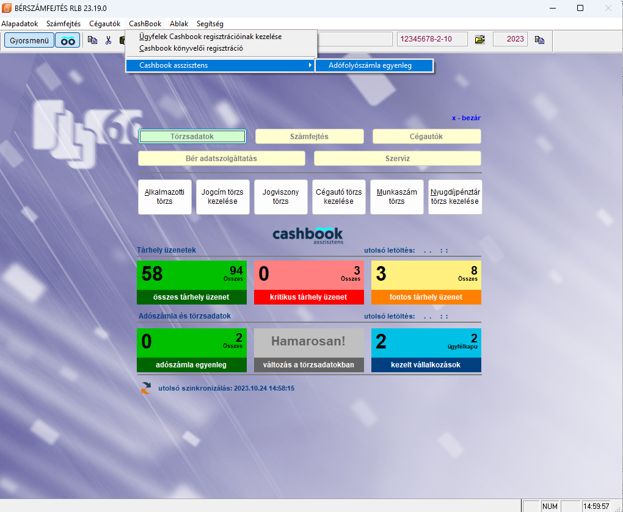
Task: Select Cashbook könyvelői regisztráció entry
Action: coord(221,48)
